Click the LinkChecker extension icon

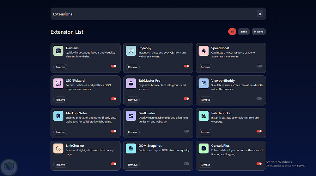(x=58, y=149)
